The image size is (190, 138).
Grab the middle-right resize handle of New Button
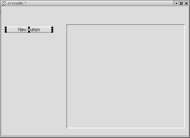point(52,30)
